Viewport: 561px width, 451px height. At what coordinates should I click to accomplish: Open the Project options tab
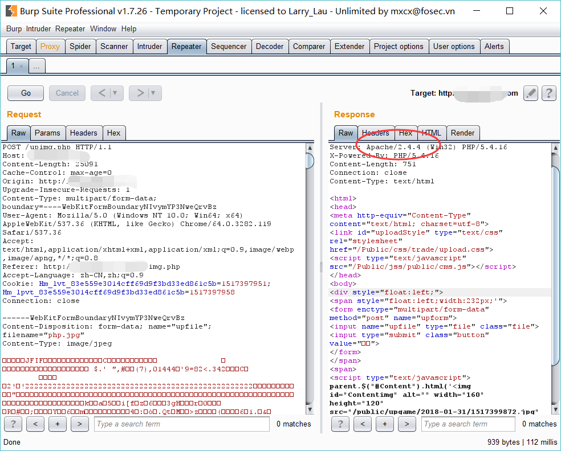[399, 47]
